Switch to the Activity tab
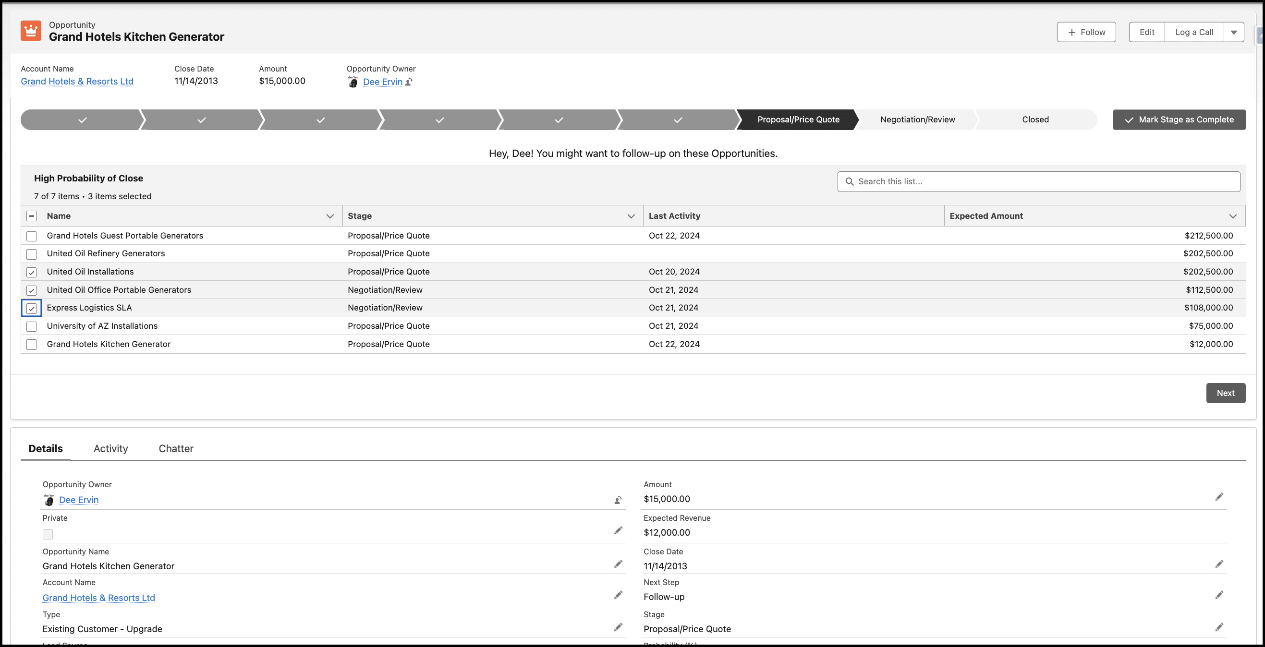The image size is (1265, 647). tap(110, 448)
